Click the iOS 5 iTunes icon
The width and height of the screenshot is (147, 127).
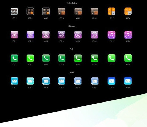coord(78,35)
